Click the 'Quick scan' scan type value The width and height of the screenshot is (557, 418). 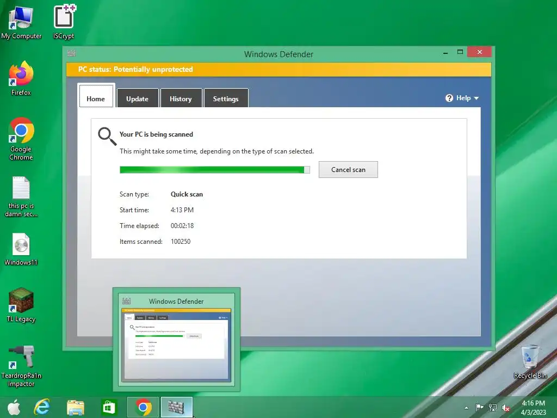(187, 194)
